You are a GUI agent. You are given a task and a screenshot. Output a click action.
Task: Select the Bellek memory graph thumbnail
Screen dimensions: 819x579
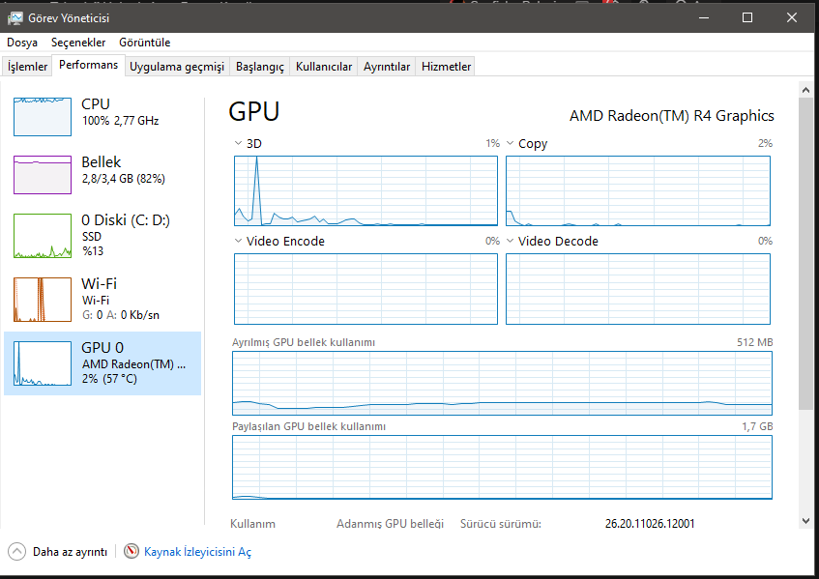pos(43,174)
